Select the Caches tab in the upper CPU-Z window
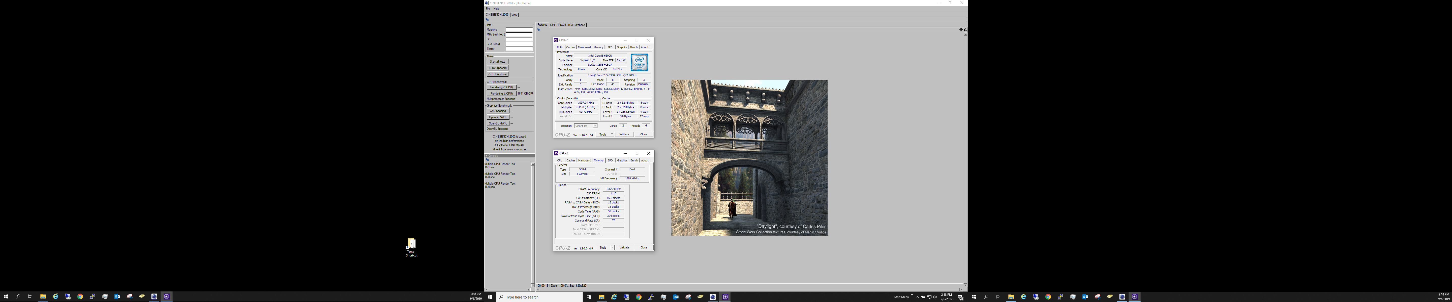This screenshot has height=302, width=1452. 570,47
